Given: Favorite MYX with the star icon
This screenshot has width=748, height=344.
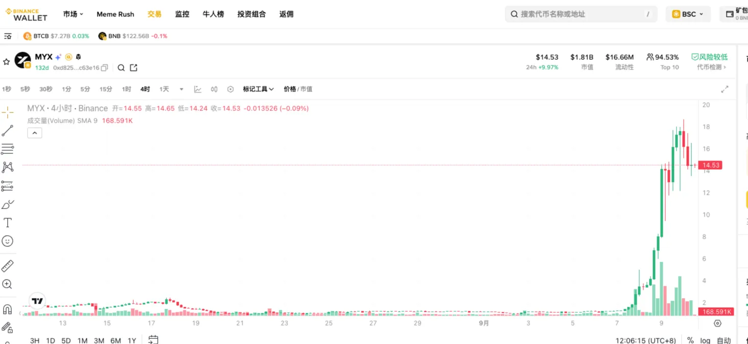Looking at the screenshot, I should [6, 62].
